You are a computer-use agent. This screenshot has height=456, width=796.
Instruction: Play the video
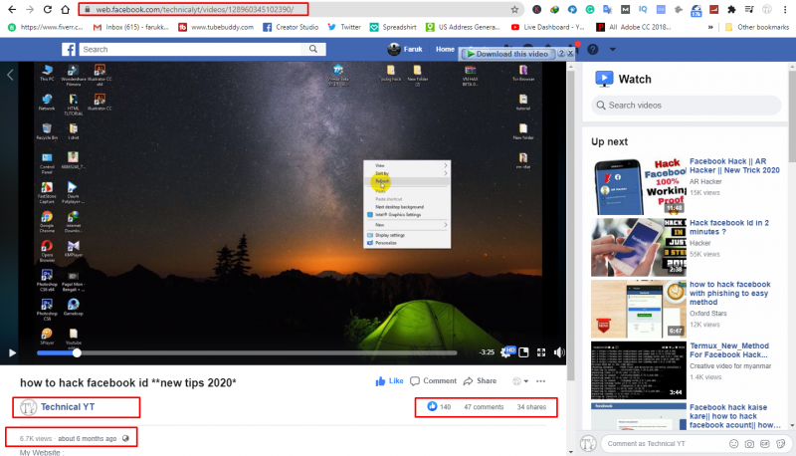12,352
